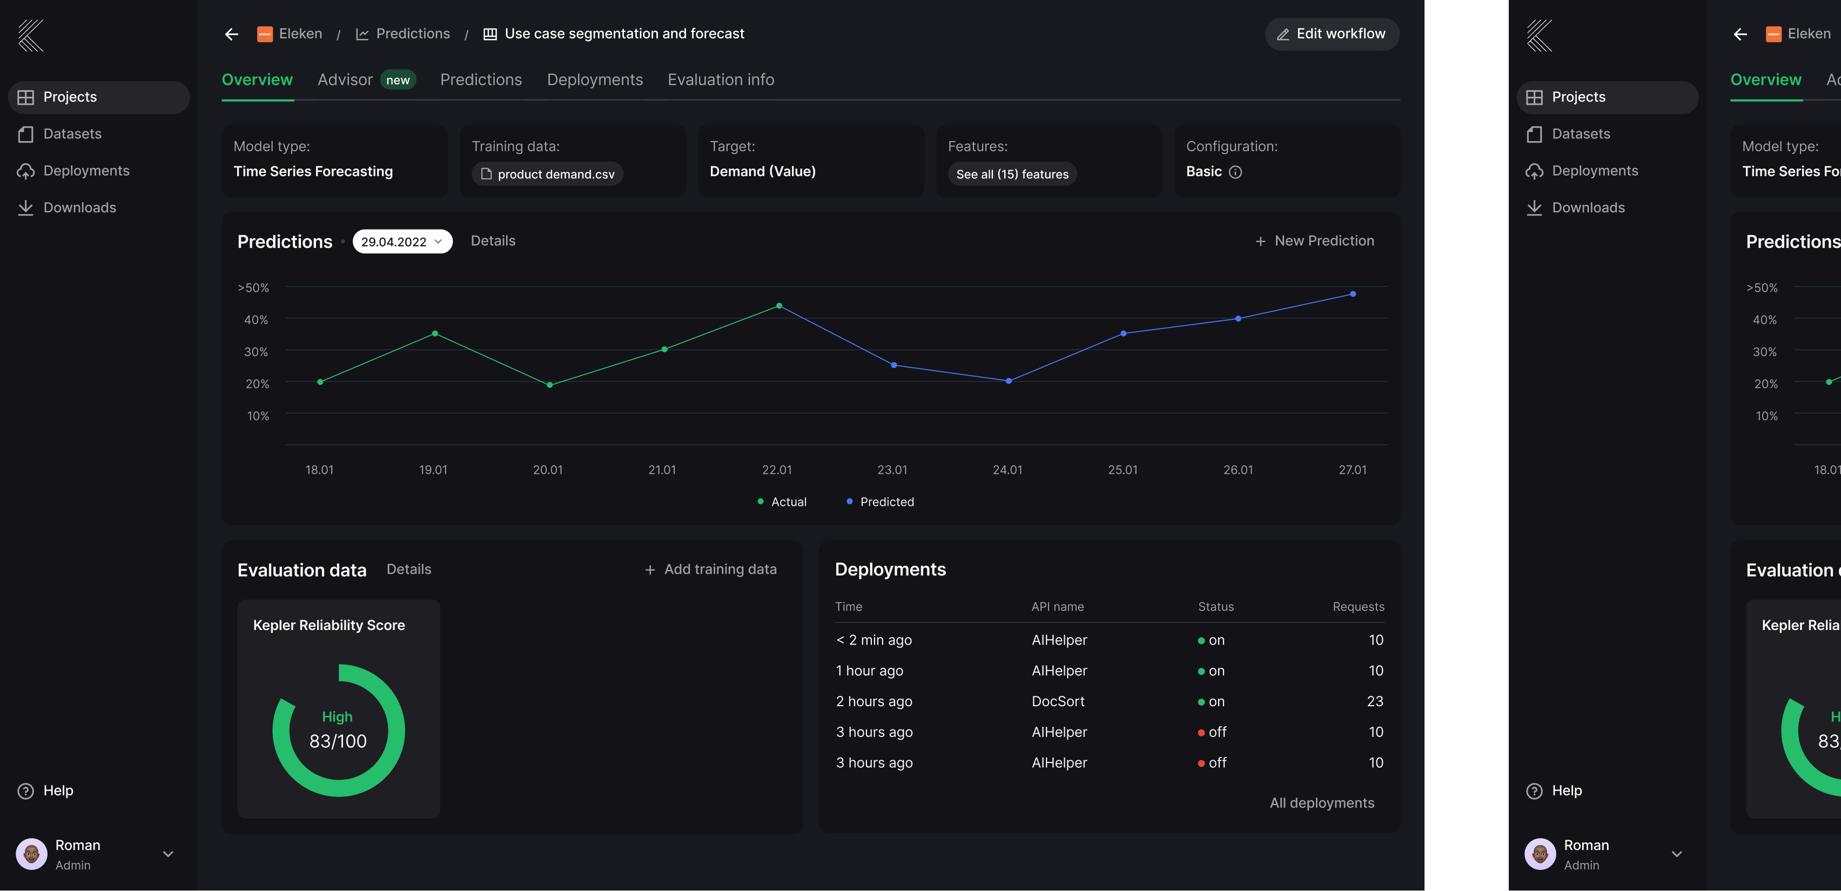The width and height of the screenshot is (1841, 891).
Task: Expand the 'See all (15) features' chip
Action: tap(1012, 175)
